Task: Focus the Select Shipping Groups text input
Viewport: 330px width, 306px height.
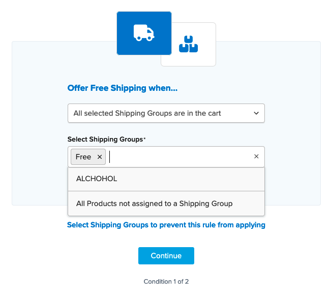Action: pyautogui.click(x=178, y=157)
